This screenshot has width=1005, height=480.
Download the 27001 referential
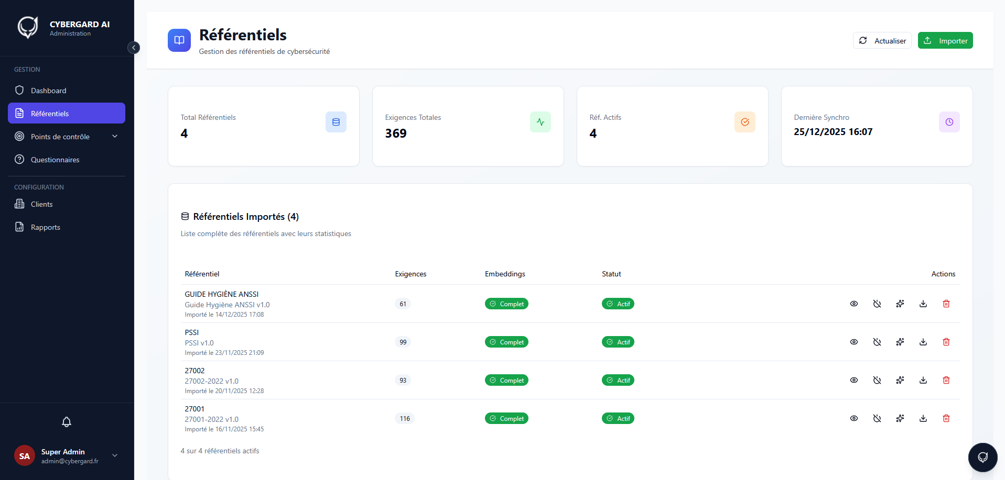tap(923, 418)
